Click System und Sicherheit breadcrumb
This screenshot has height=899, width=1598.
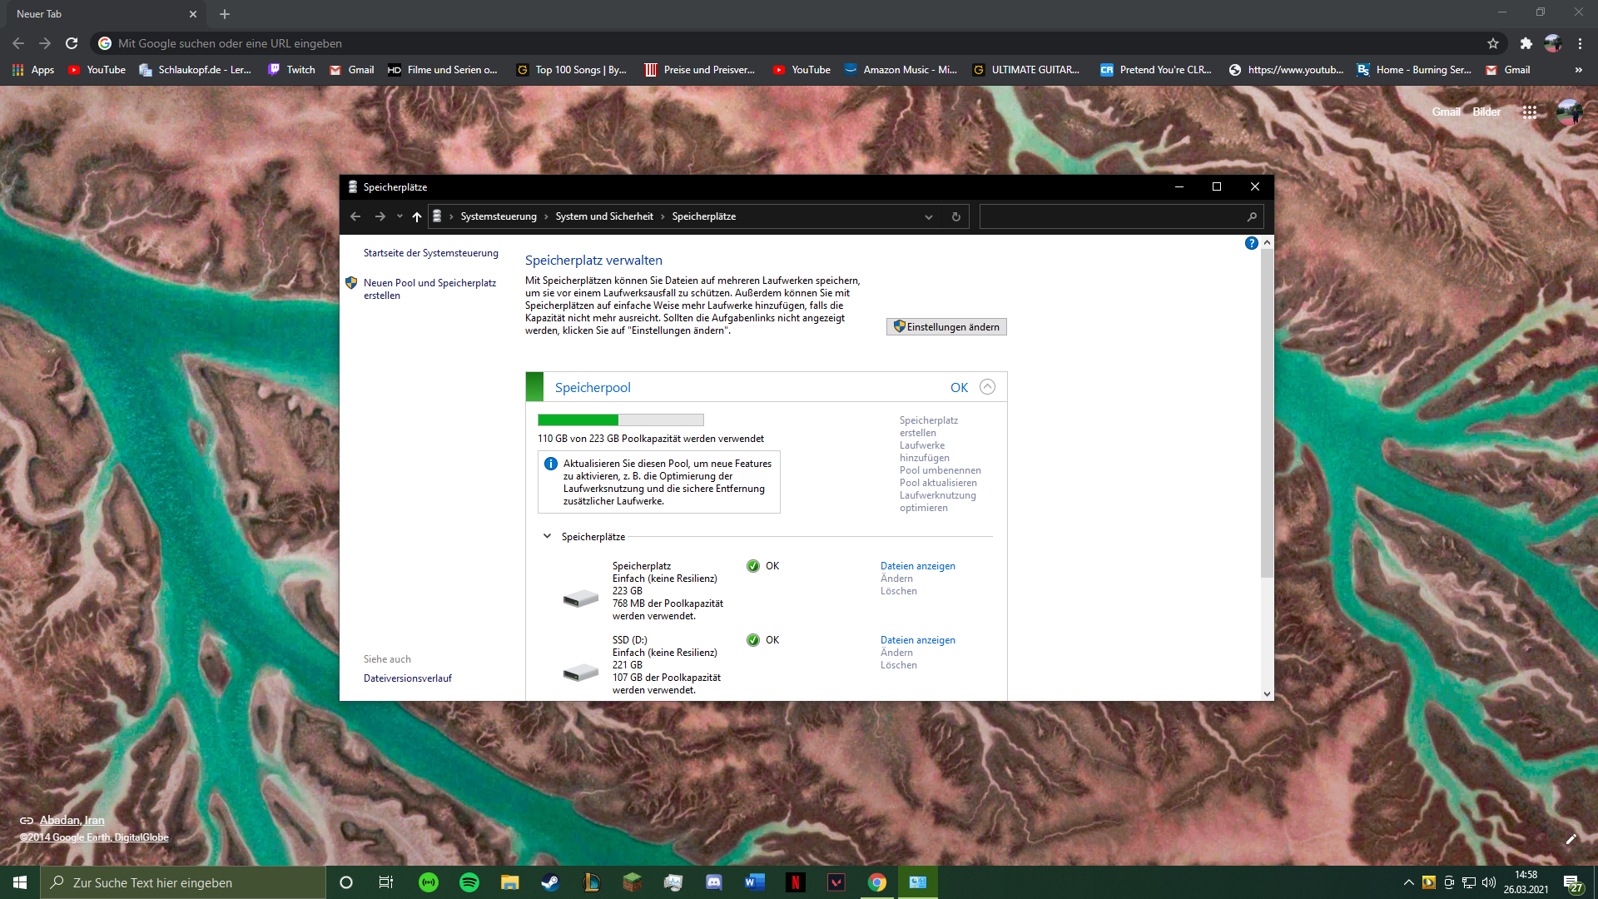604,216
